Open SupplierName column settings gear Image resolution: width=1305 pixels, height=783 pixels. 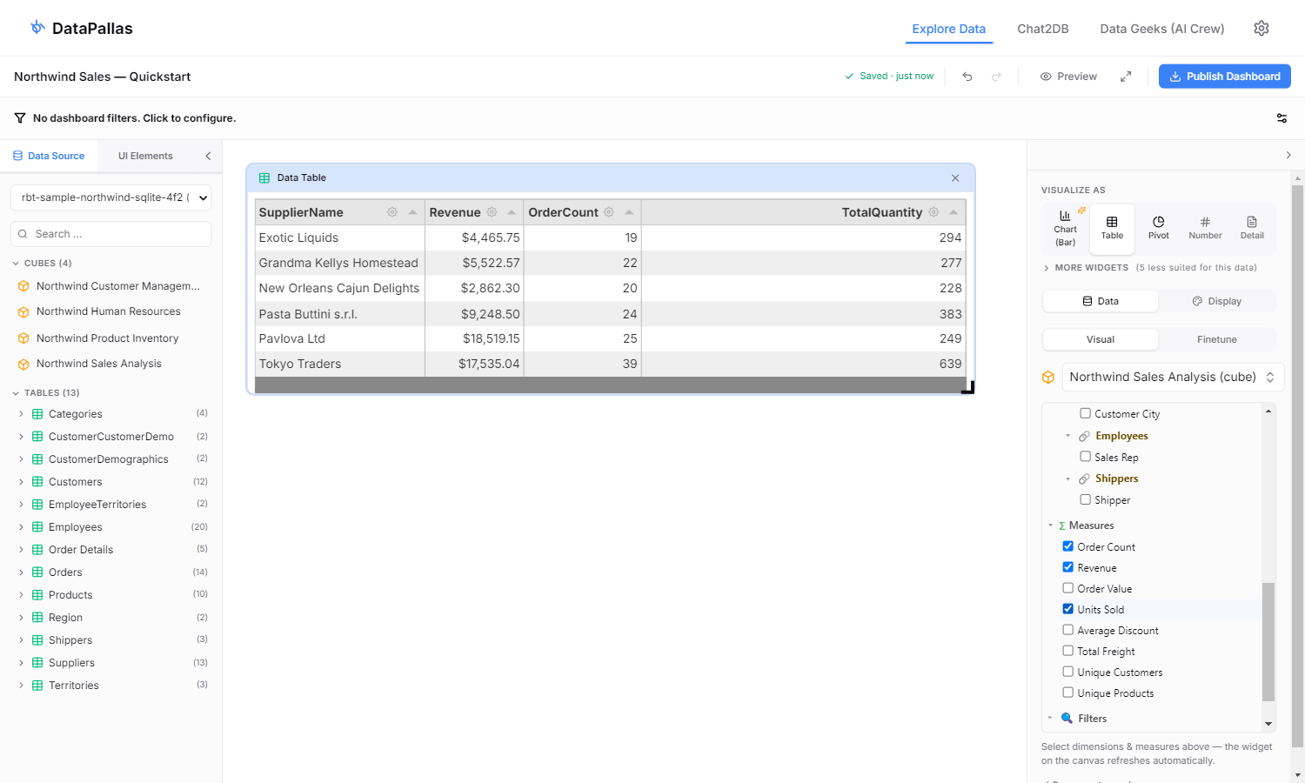(x=392, y=212)
